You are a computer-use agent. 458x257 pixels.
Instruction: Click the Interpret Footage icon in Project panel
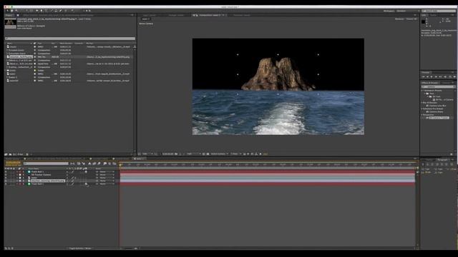pyautogui.click(x=6, y=154)
